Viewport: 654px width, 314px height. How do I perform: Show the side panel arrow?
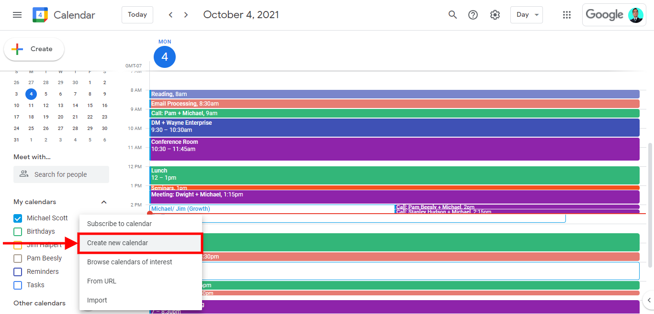[649, 300]
